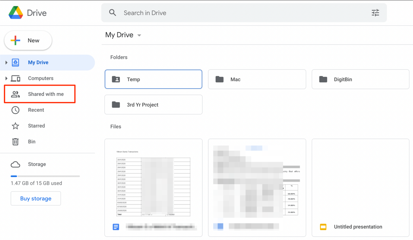The width and height of the screenshot is (413, 240).
Task: Select the DigitBin folder name
Action: point(343,79)
